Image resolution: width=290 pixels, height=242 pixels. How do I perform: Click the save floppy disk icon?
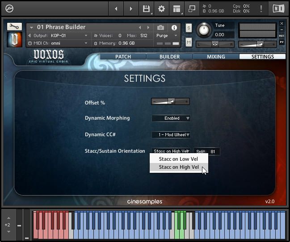pyautogui.click(x=146, y=8)
